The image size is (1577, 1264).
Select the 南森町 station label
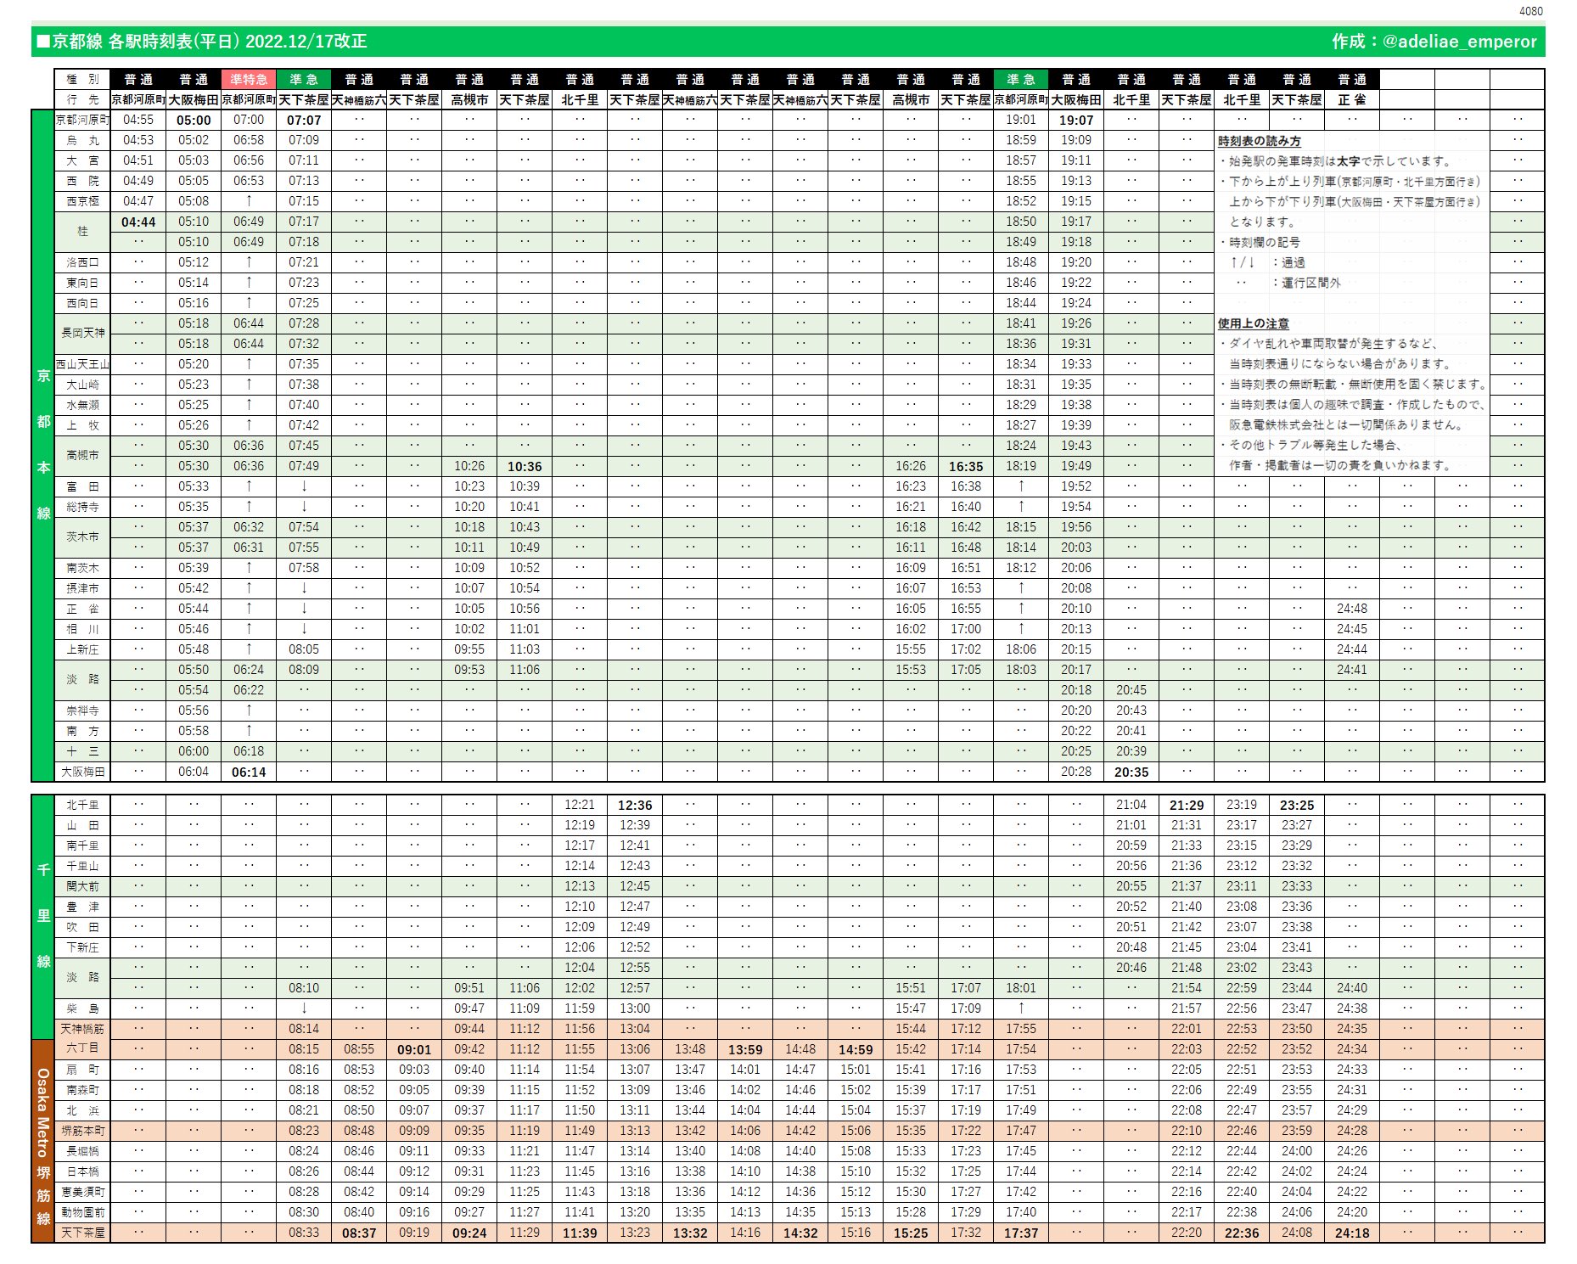point(82,1090)
